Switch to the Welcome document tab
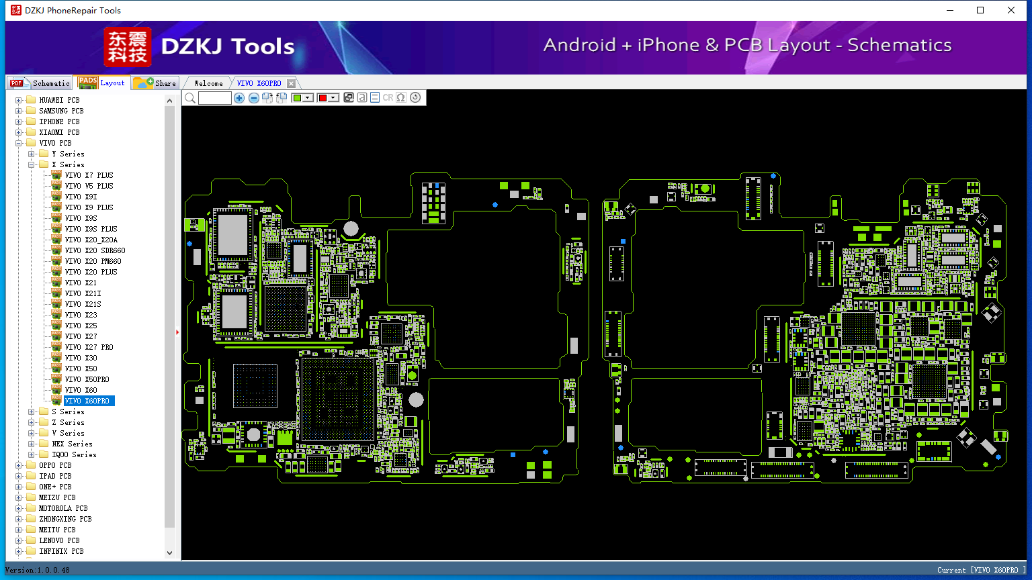 tap(208, 83)
